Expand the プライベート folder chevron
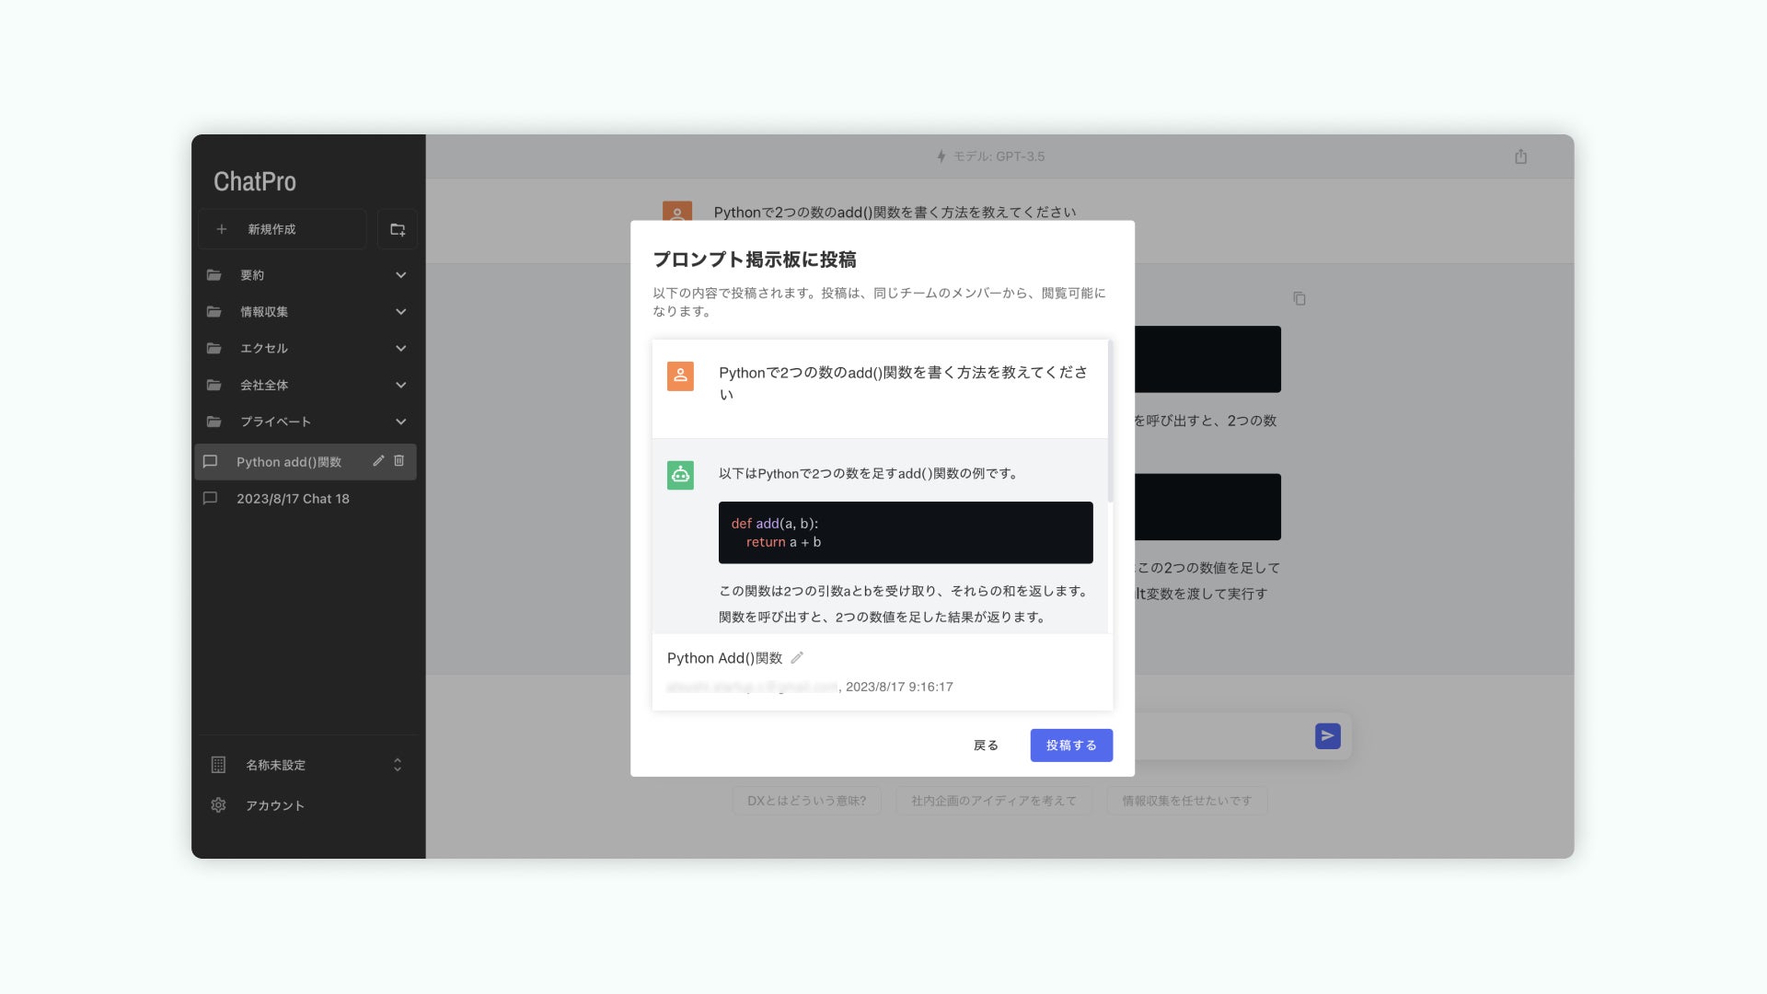The height and width of the screenshot is (994, 1767). pyautogui.click(x=400, y=422)
